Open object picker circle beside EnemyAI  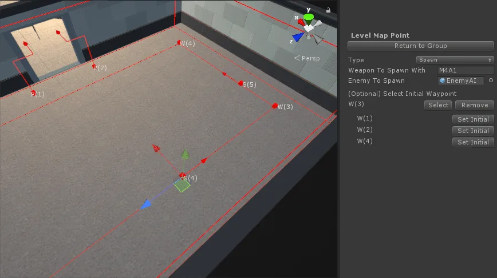pyautogui.click(x=491, y=80)
